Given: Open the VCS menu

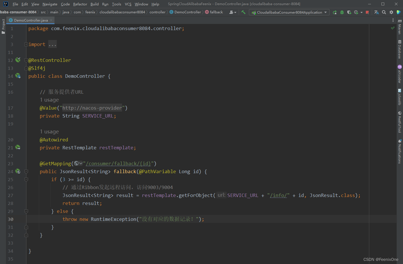Looking at the screenshot, I should (x=128, y=4).
